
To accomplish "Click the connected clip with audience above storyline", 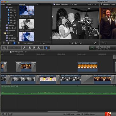I will pyautogui.click(x=26, y=67).
